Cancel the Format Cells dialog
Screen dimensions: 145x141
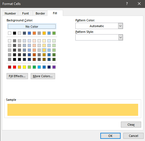pos(133,136)
